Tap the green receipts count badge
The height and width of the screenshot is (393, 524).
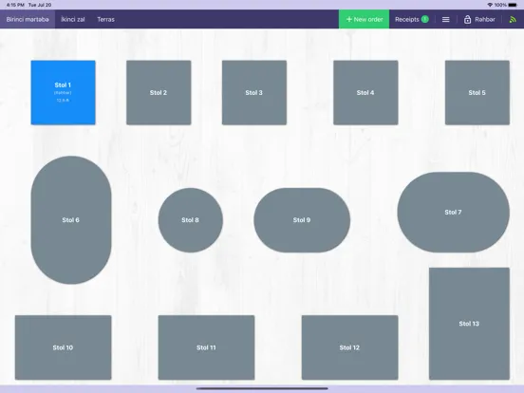coord(424,19)
